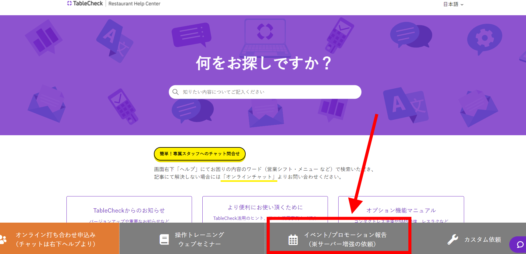Select イベント/プロモーション報告 in bottom bar

345,239
